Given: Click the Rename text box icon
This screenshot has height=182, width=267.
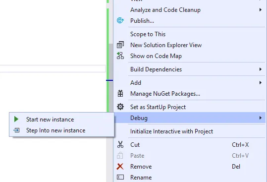Looking at the screenshot, I should click(120, 177).
